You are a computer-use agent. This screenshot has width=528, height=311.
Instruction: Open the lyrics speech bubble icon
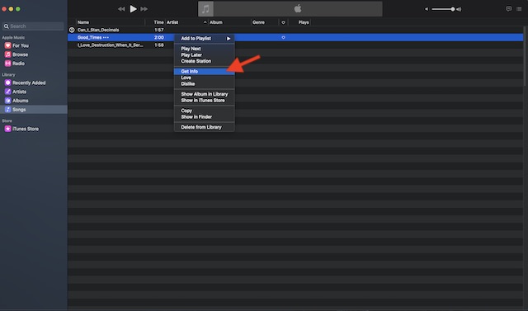(509, 9)
